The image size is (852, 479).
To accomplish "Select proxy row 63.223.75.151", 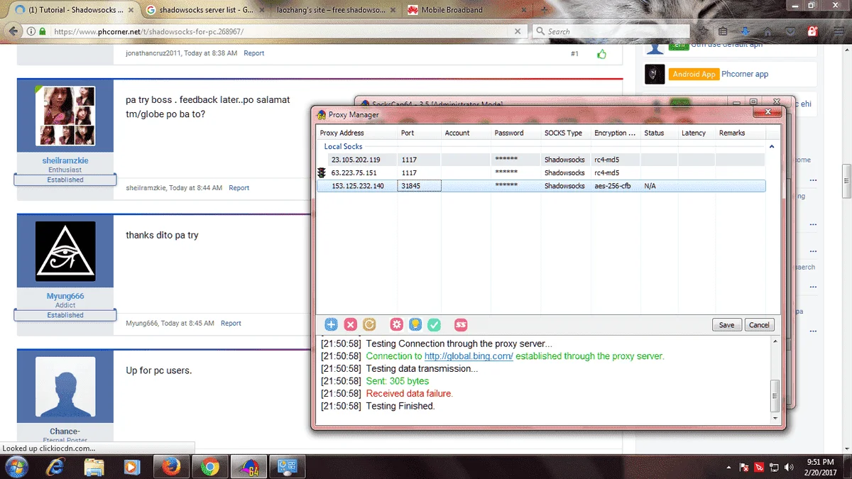I will coord(540,172).
